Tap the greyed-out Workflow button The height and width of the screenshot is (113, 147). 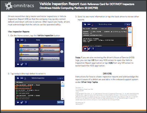point(50,55)
